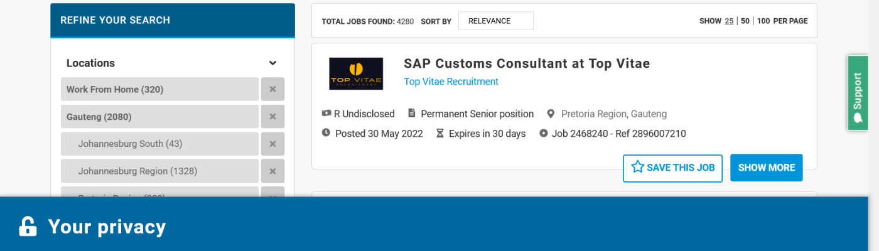
Task: Click the Save This Job button
Action: click(672, 168)
